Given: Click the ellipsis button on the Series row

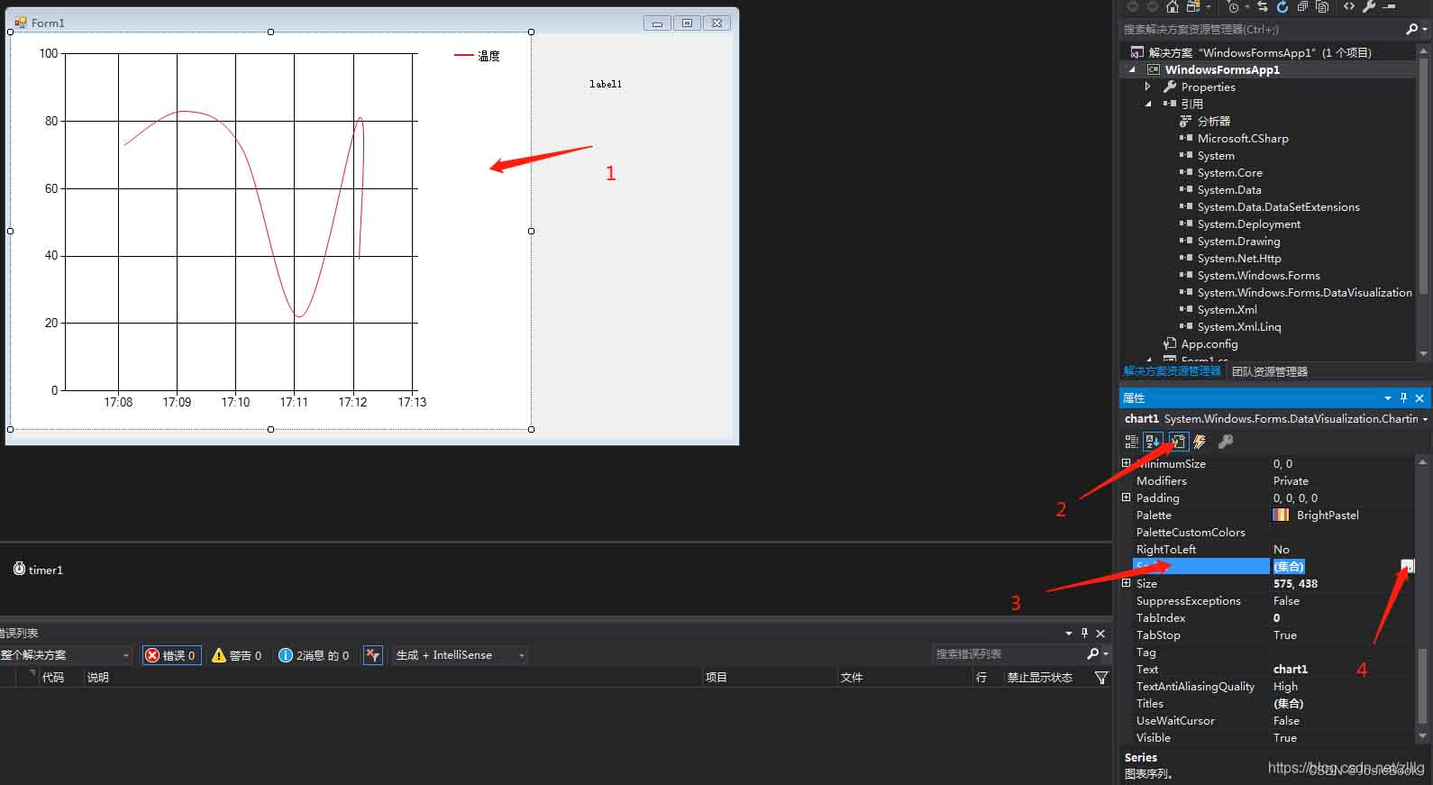Looking at the screenshot, I should pyautogui.click(x=1408, y=566).
